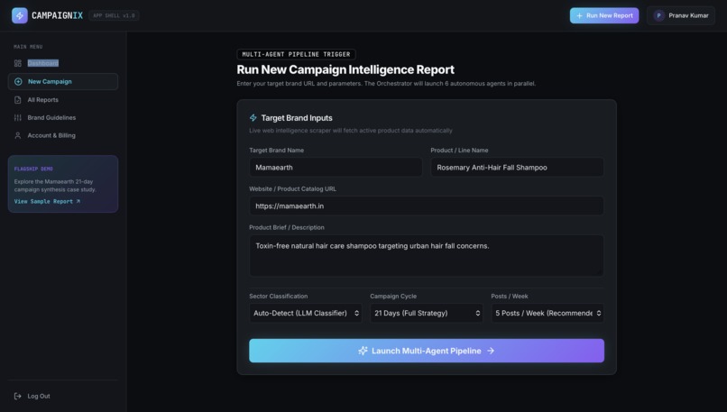
Task: Click the Product Brief / Description text area
Action: pyautogui.click(x=427, y=256)
